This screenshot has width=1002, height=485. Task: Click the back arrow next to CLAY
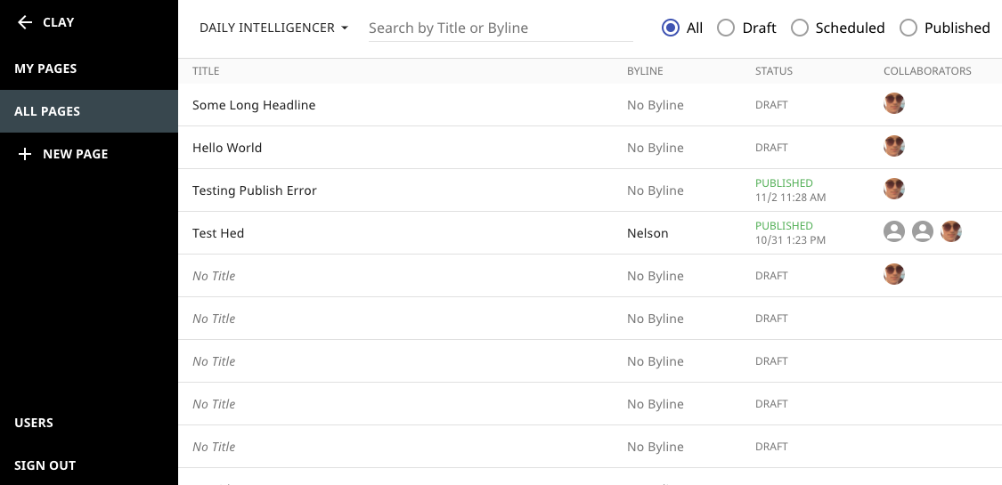[25, 22]
